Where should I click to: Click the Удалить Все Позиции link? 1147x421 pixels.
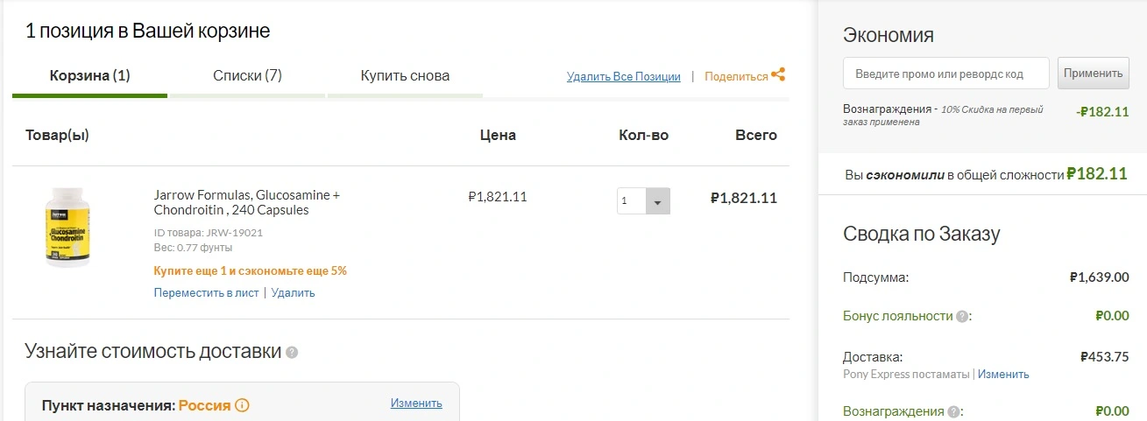624,77
